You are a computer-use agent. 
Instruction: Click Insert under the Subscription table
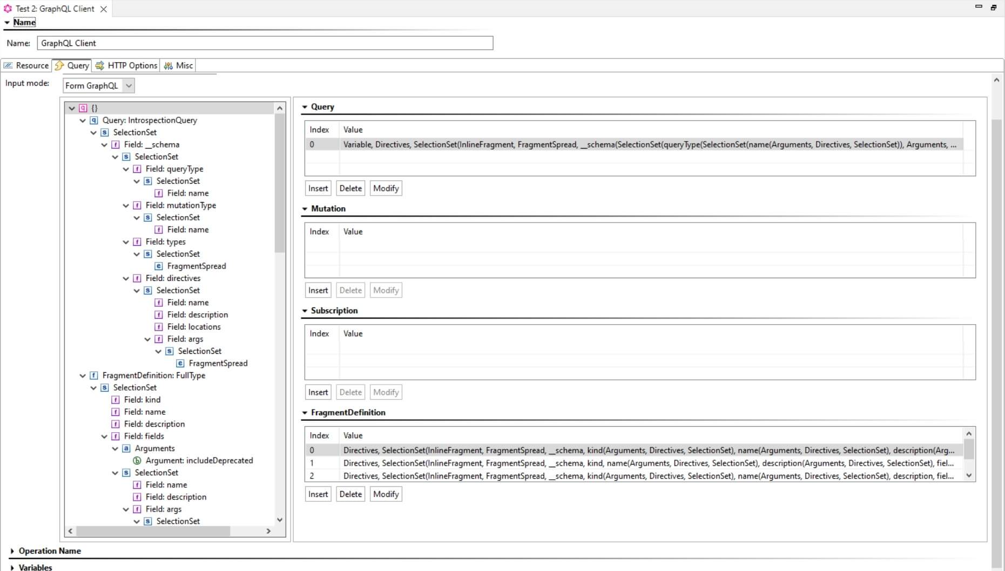(x=318, y=392)
